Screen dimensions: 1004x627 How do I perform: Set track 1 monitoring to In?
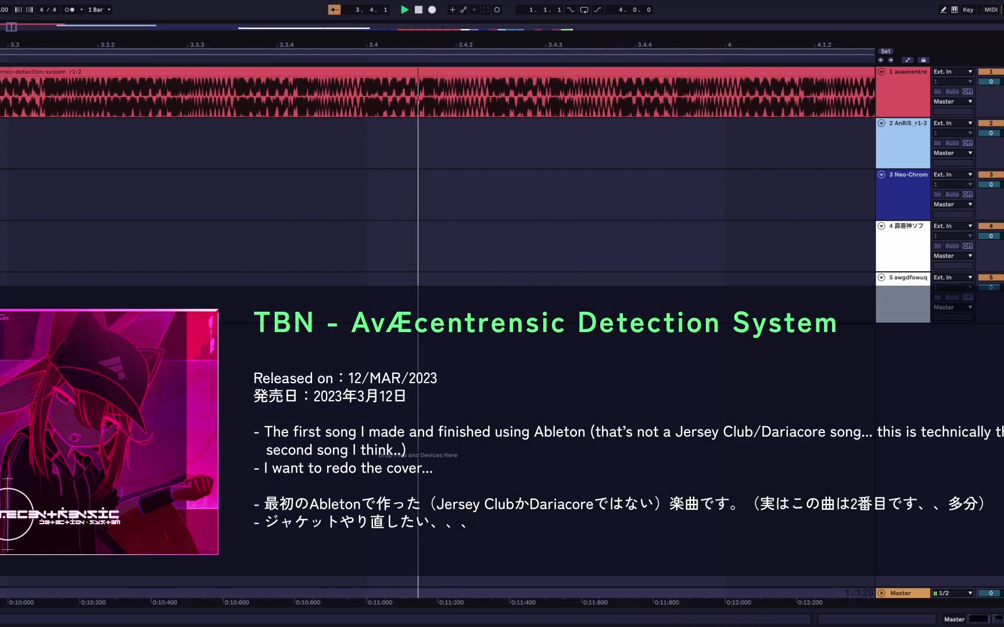point(937,92)
